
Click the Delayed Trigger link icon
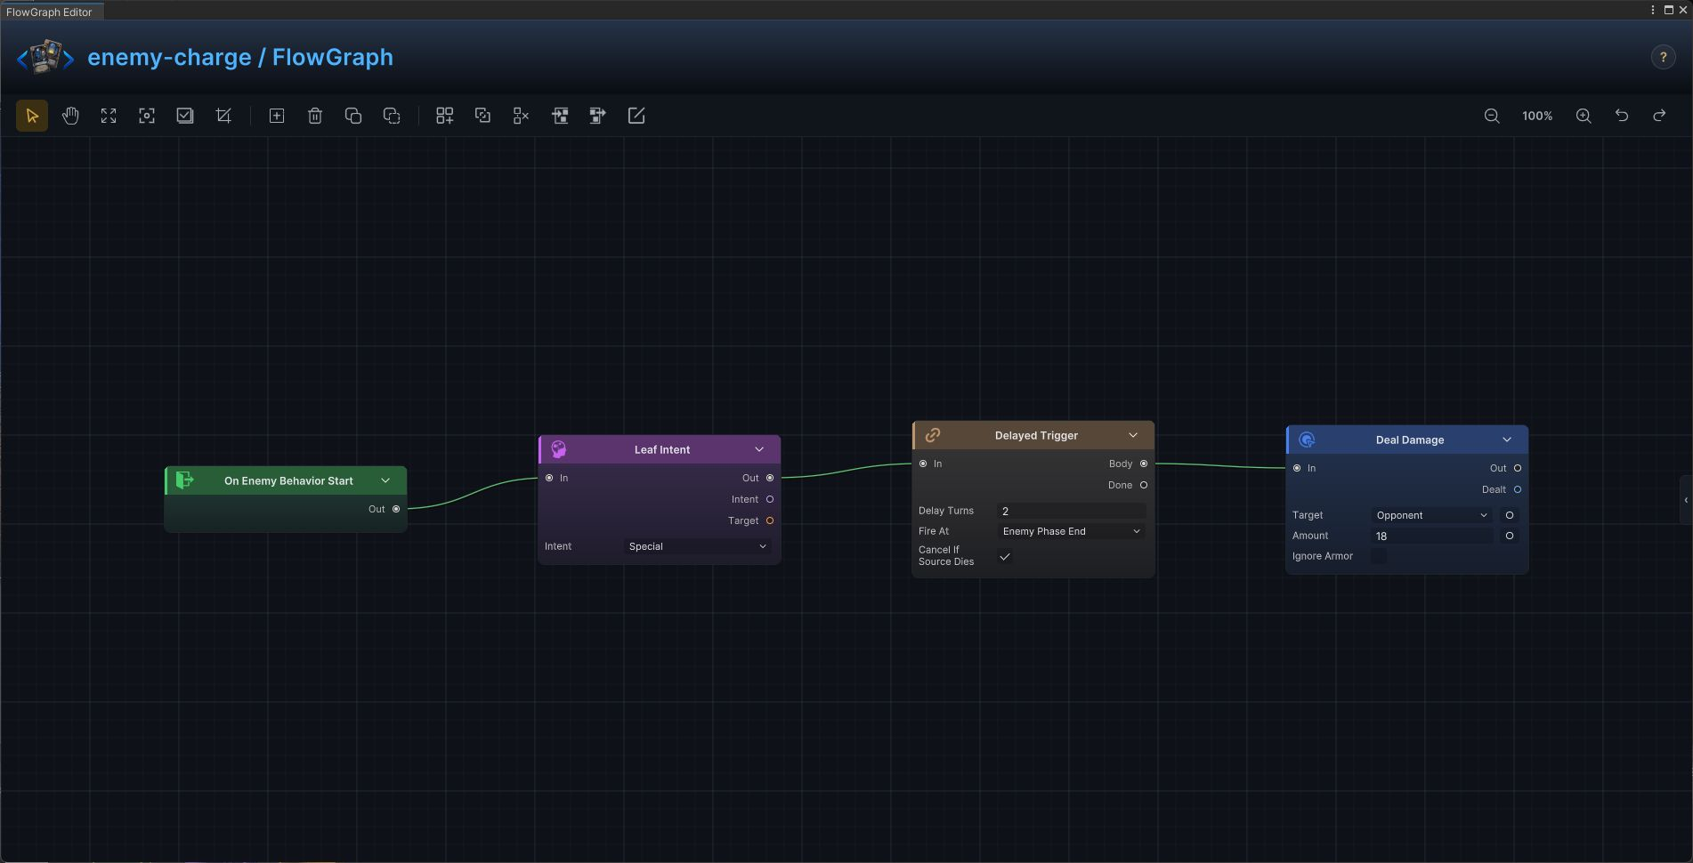pyautogui.click(x=933, y=435)
